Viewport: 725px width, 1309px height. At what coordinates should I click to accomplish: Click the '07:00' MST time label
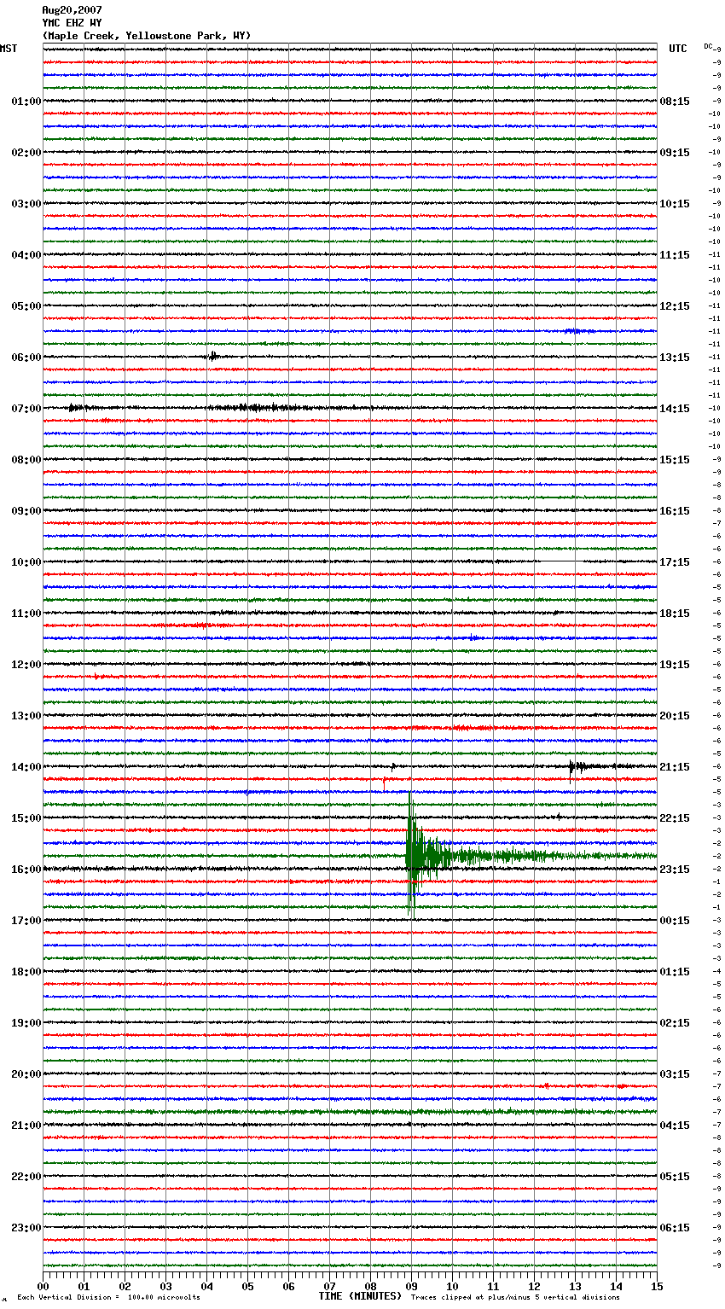(x=26, y=409)
